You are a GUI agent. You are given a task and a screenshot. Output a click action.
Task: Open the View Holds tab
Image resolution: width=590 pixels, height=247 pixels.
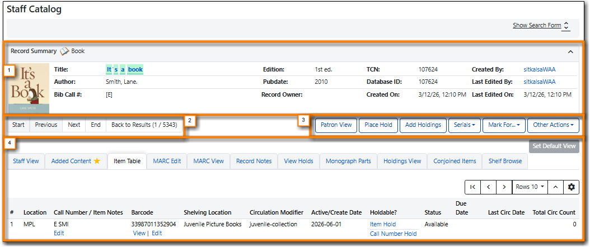(x=299, y=161)
